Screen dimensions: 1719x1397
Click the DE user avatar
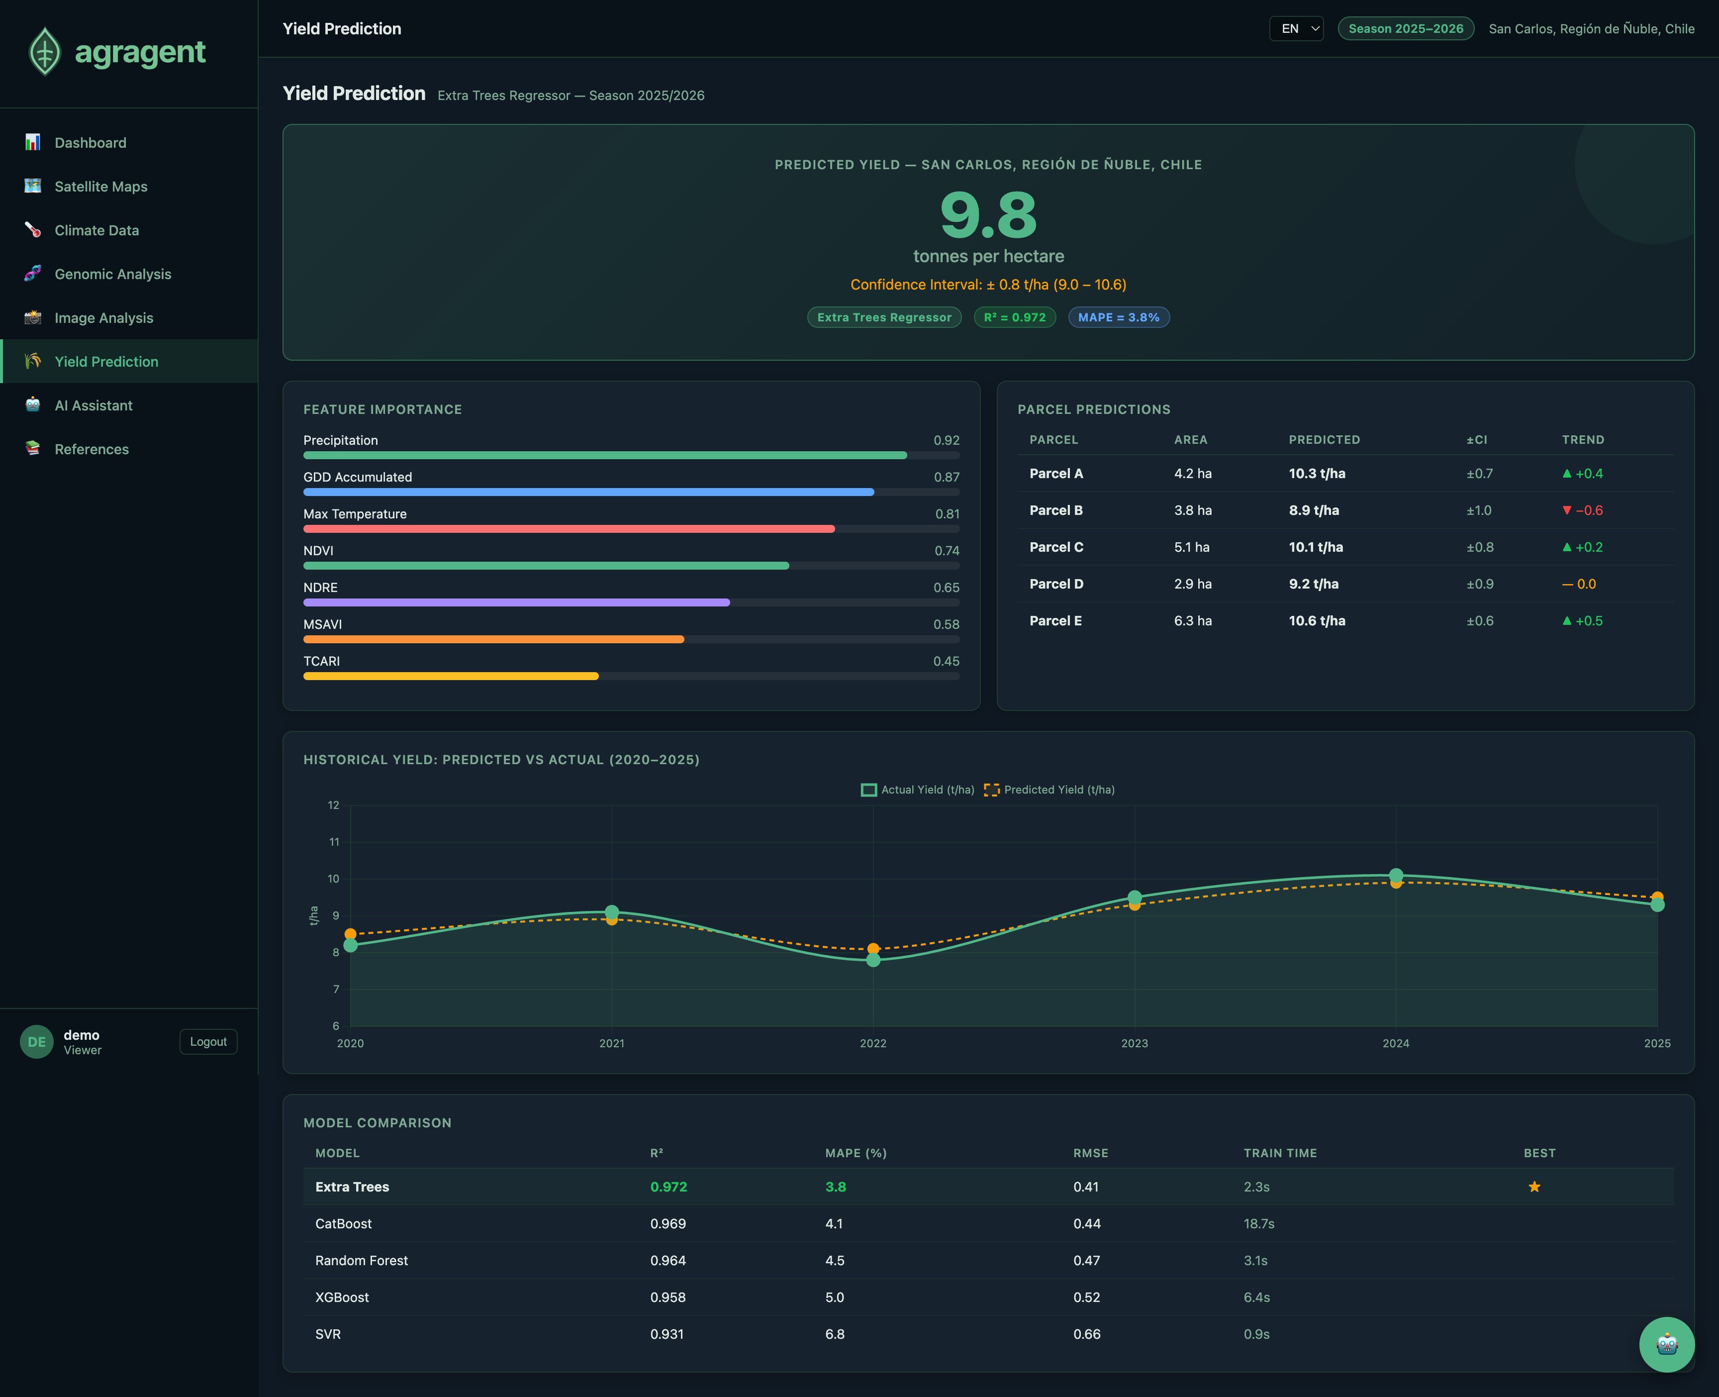[x=36, y=1041]
